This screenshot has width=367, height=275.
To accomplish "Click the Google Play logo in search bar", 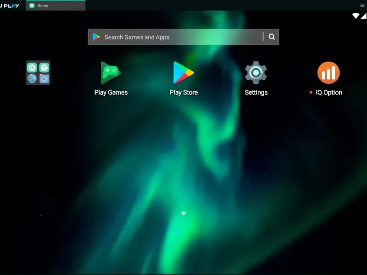I will (96, 37).
